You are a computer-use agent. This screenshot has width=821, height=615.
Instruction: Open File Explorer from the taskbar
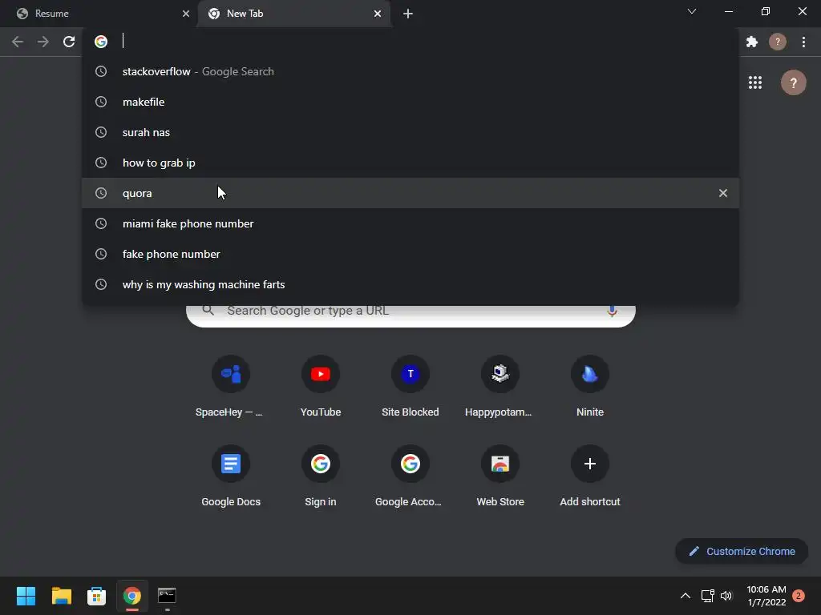click(61, 596)
